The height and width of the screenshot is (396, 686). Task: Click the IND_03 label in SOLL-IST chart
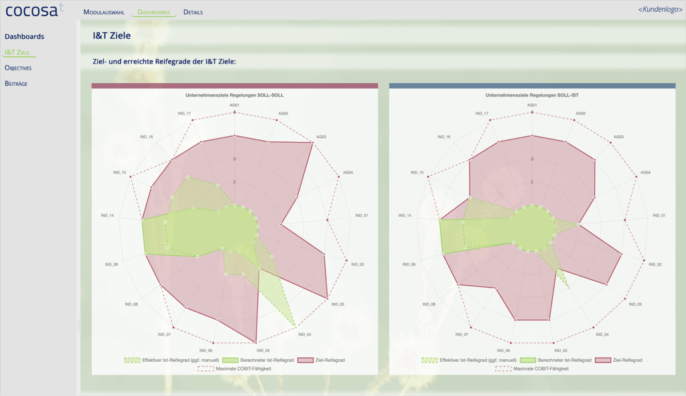click(635, 304)
